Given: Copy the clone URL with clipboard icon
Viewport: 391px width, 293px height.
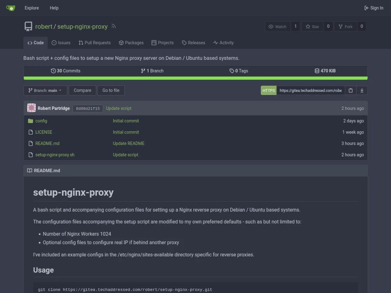Looking at the screenshot, I should pos(351,90).
